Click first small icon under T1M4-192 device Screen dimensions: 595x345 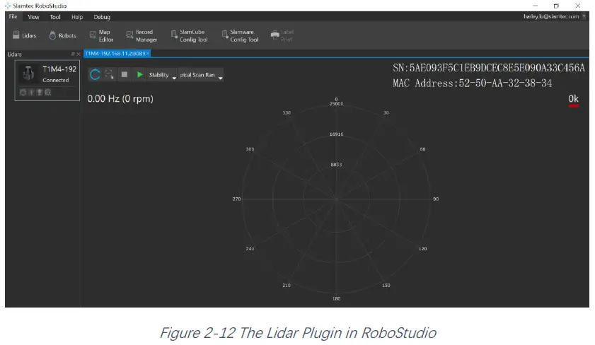23,92
